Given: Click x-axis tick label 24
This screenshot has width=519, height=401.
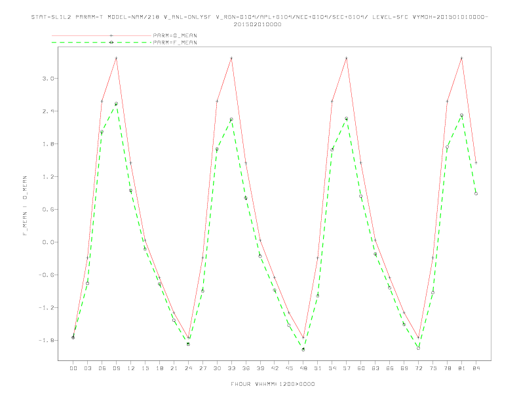Looking at the screenshot, I should 188,368.
